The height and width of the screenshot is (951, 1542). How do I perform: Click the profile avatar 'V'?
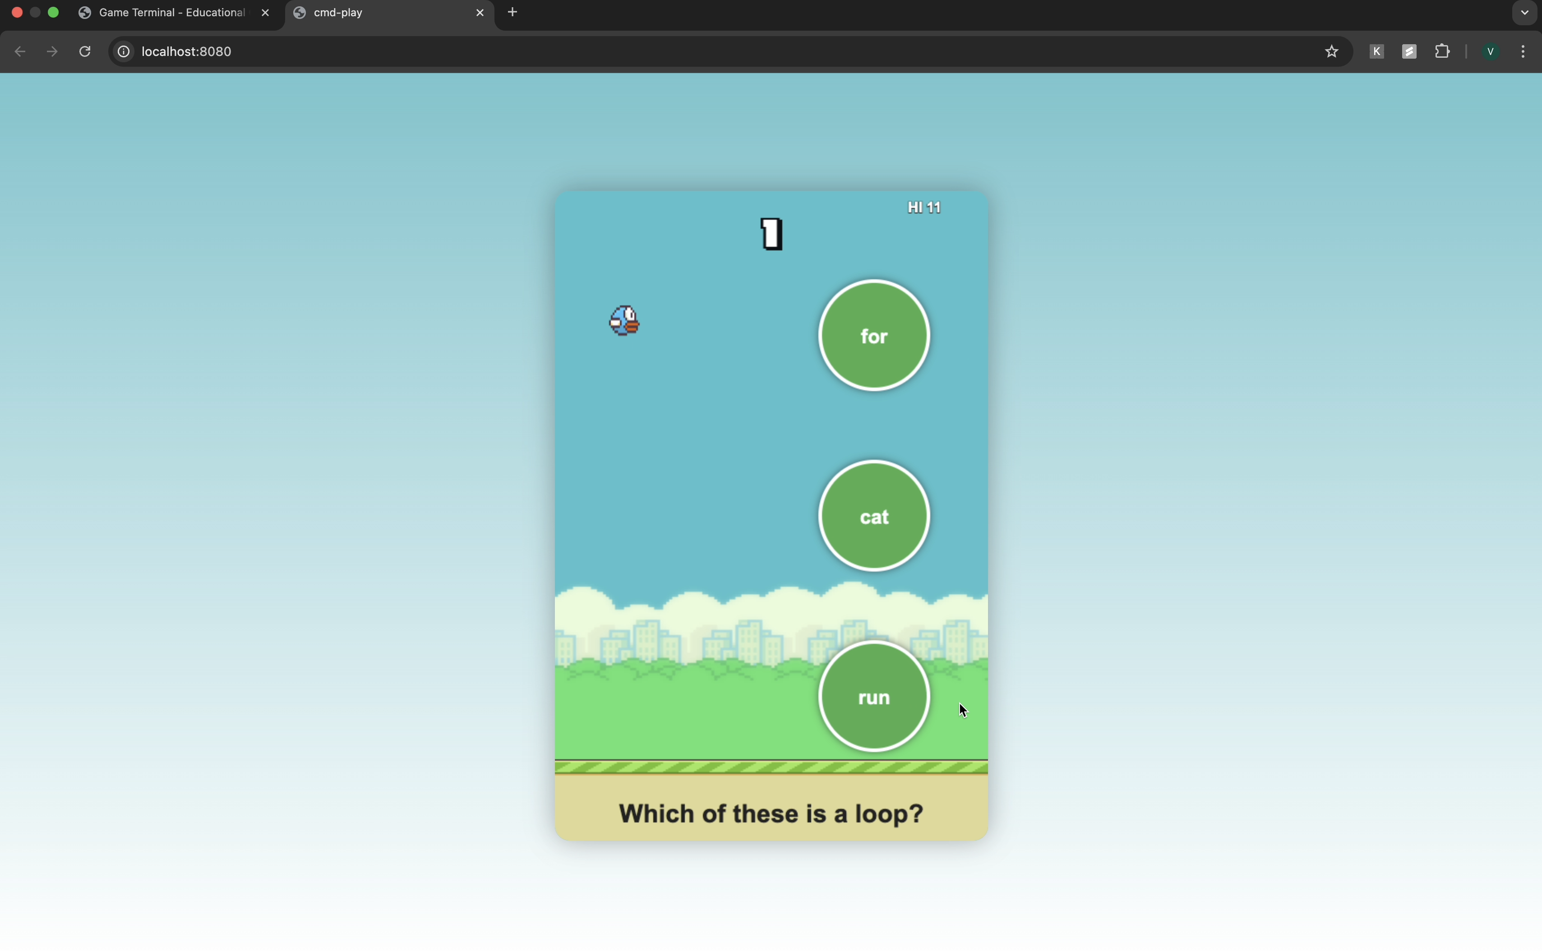coord(1490,51)
